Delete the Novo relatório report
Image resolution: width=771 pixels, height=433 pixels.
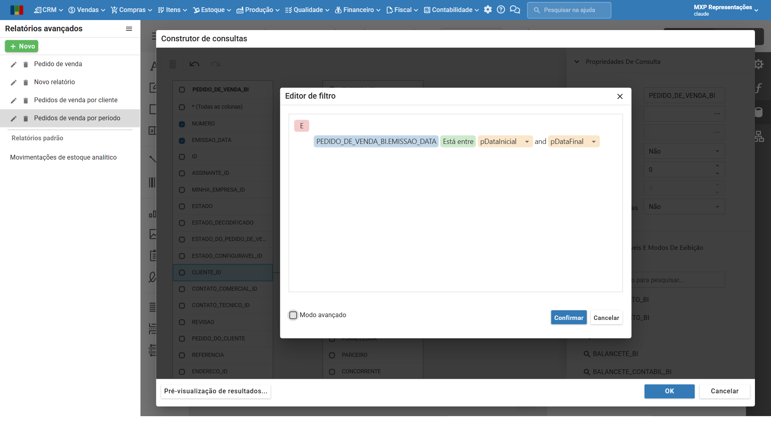[x=26, y=83]
